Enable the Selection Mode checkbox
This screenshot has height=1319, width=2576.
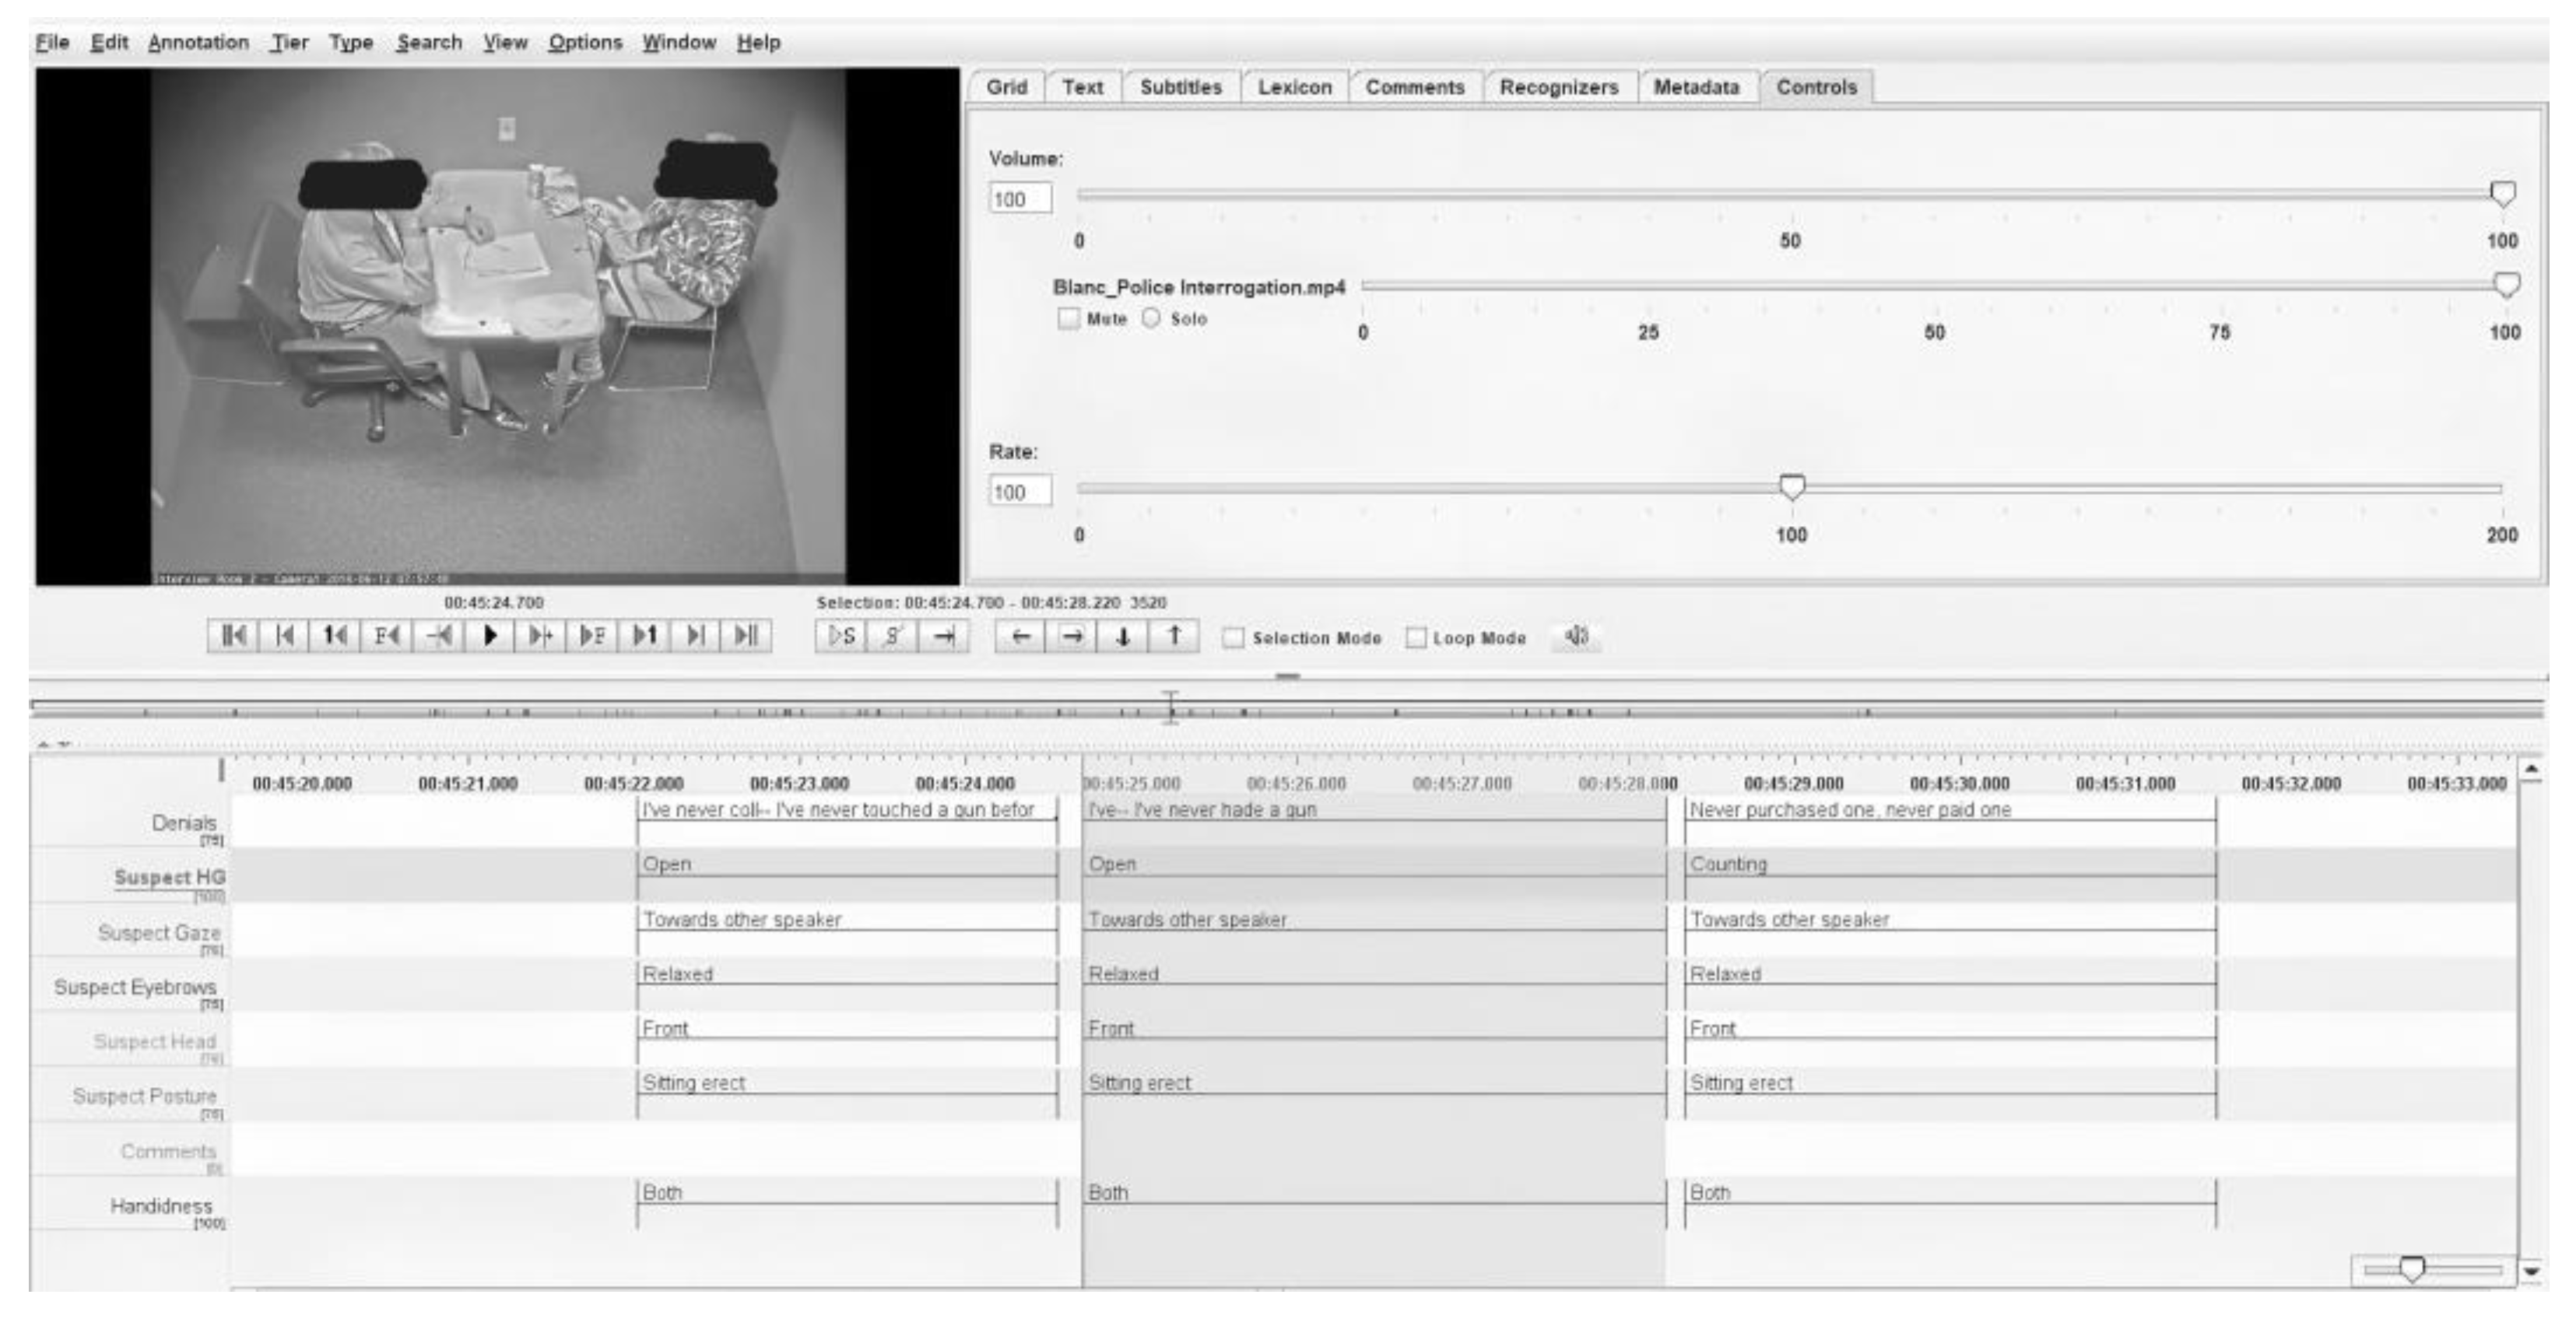point(1234,638)
